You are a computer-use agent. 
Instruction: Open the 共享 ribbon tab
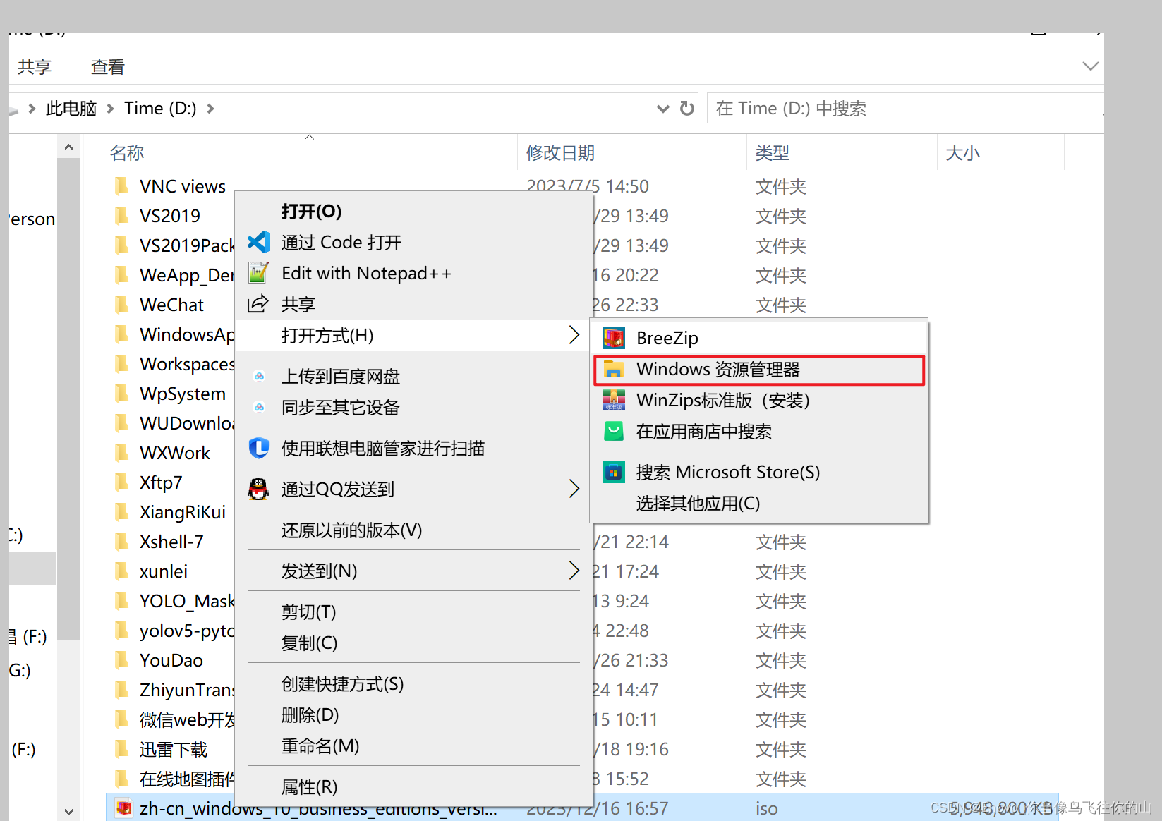click(35, 67)
